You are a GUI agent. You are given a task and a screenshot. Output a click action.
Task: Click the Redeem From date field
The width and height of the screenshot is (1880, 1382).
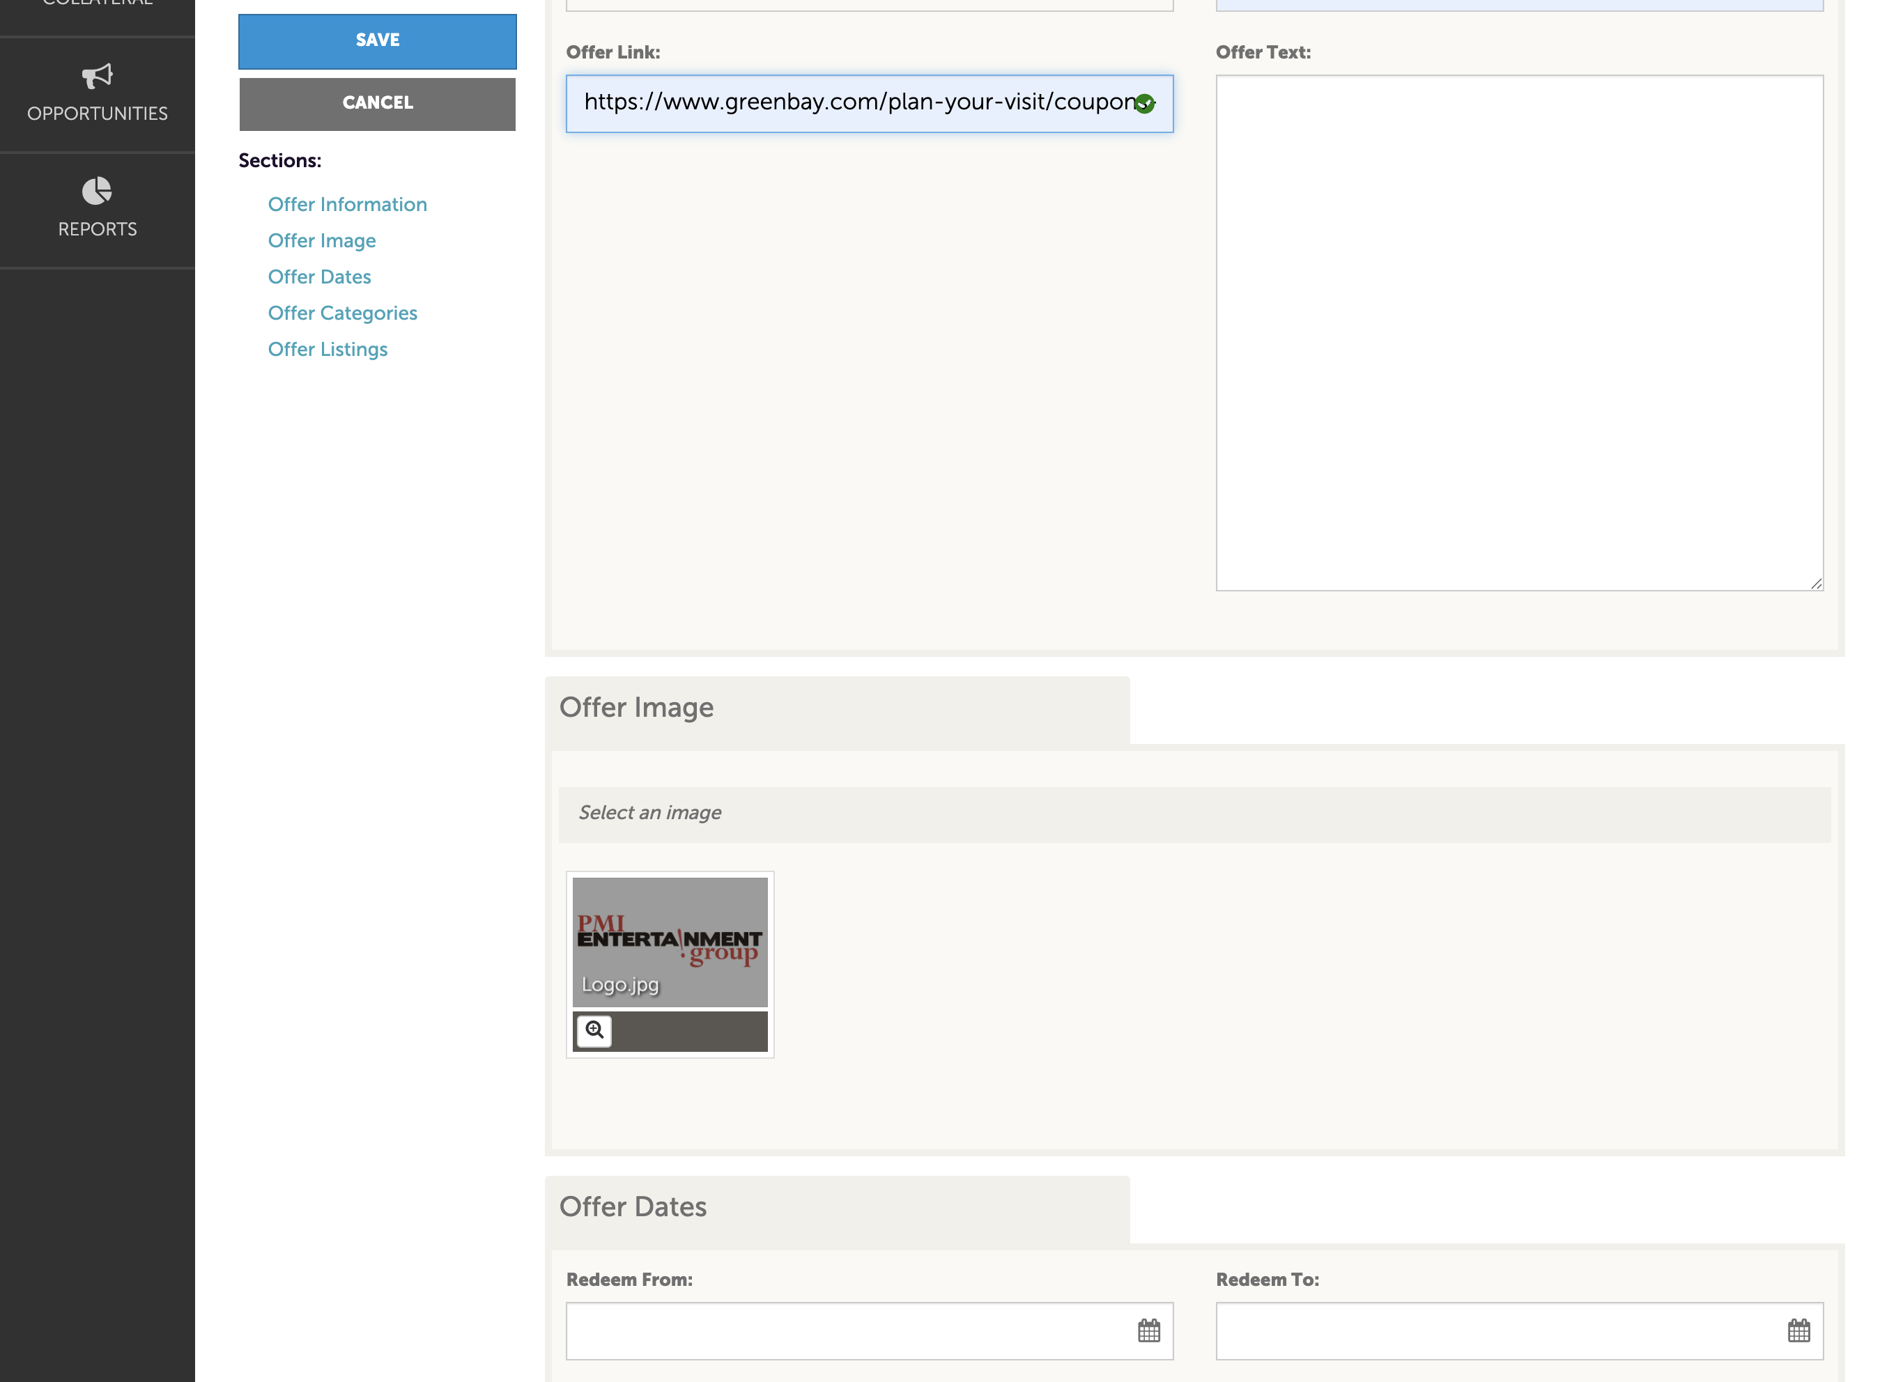pyautogui.click(x=870, y=1330)
